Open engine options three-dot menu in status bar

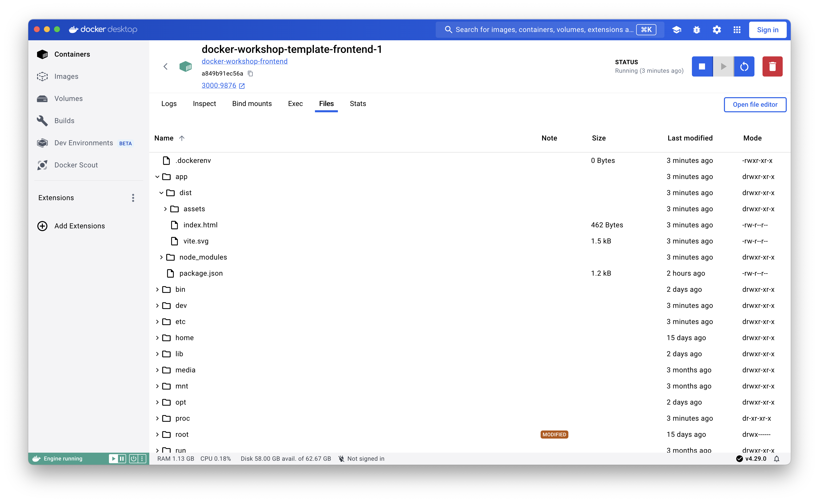click(x=142, y=458)
